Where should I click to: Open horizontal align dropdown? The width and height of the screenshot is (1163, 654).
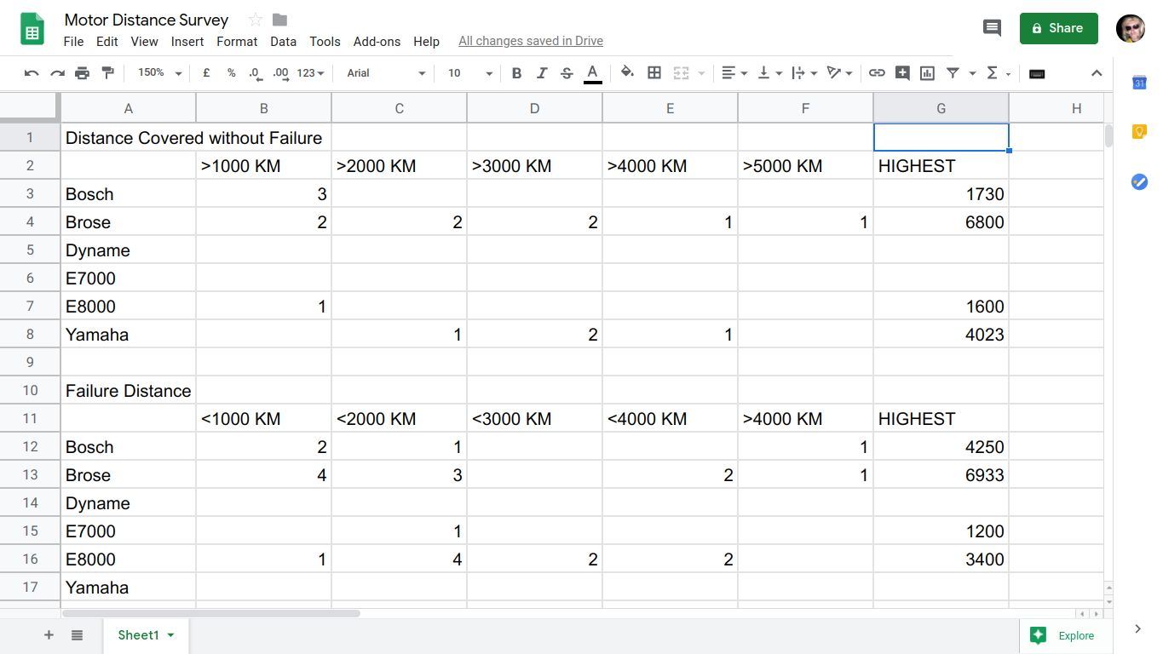[734, 73]
